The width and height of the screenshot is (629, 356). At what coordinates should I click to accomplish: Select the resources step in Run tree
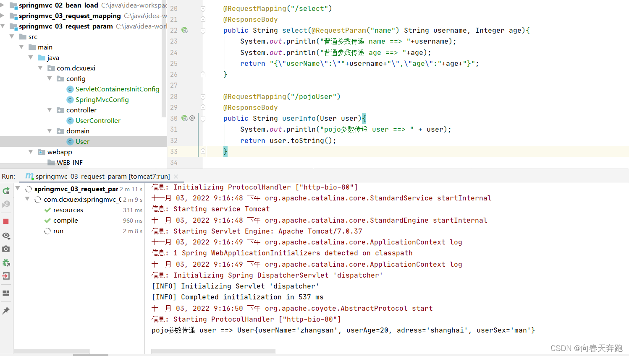68,210
